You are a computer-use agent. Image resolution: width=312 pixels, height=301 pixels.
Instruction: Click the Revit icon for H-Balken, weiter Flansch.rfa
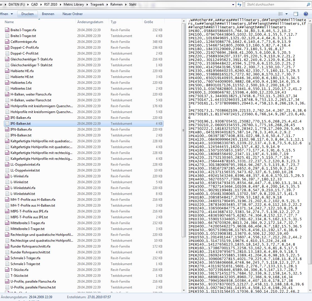tap(7, 94)
